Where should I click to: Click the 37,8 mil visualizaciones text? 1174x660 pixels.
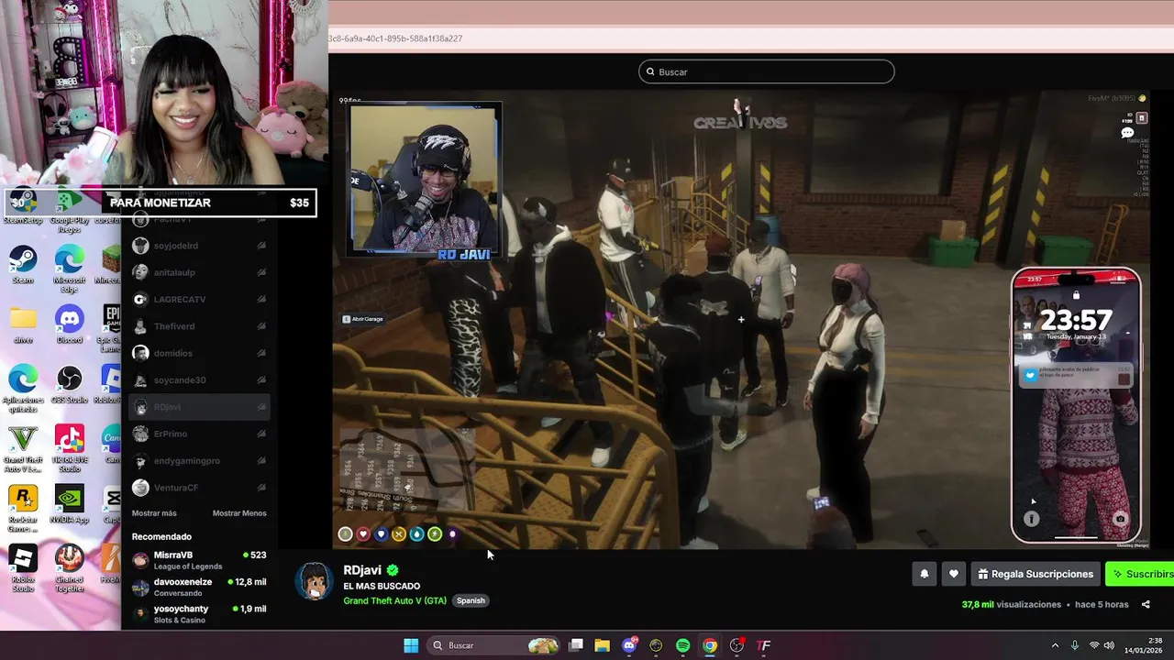pos(1012,604)
